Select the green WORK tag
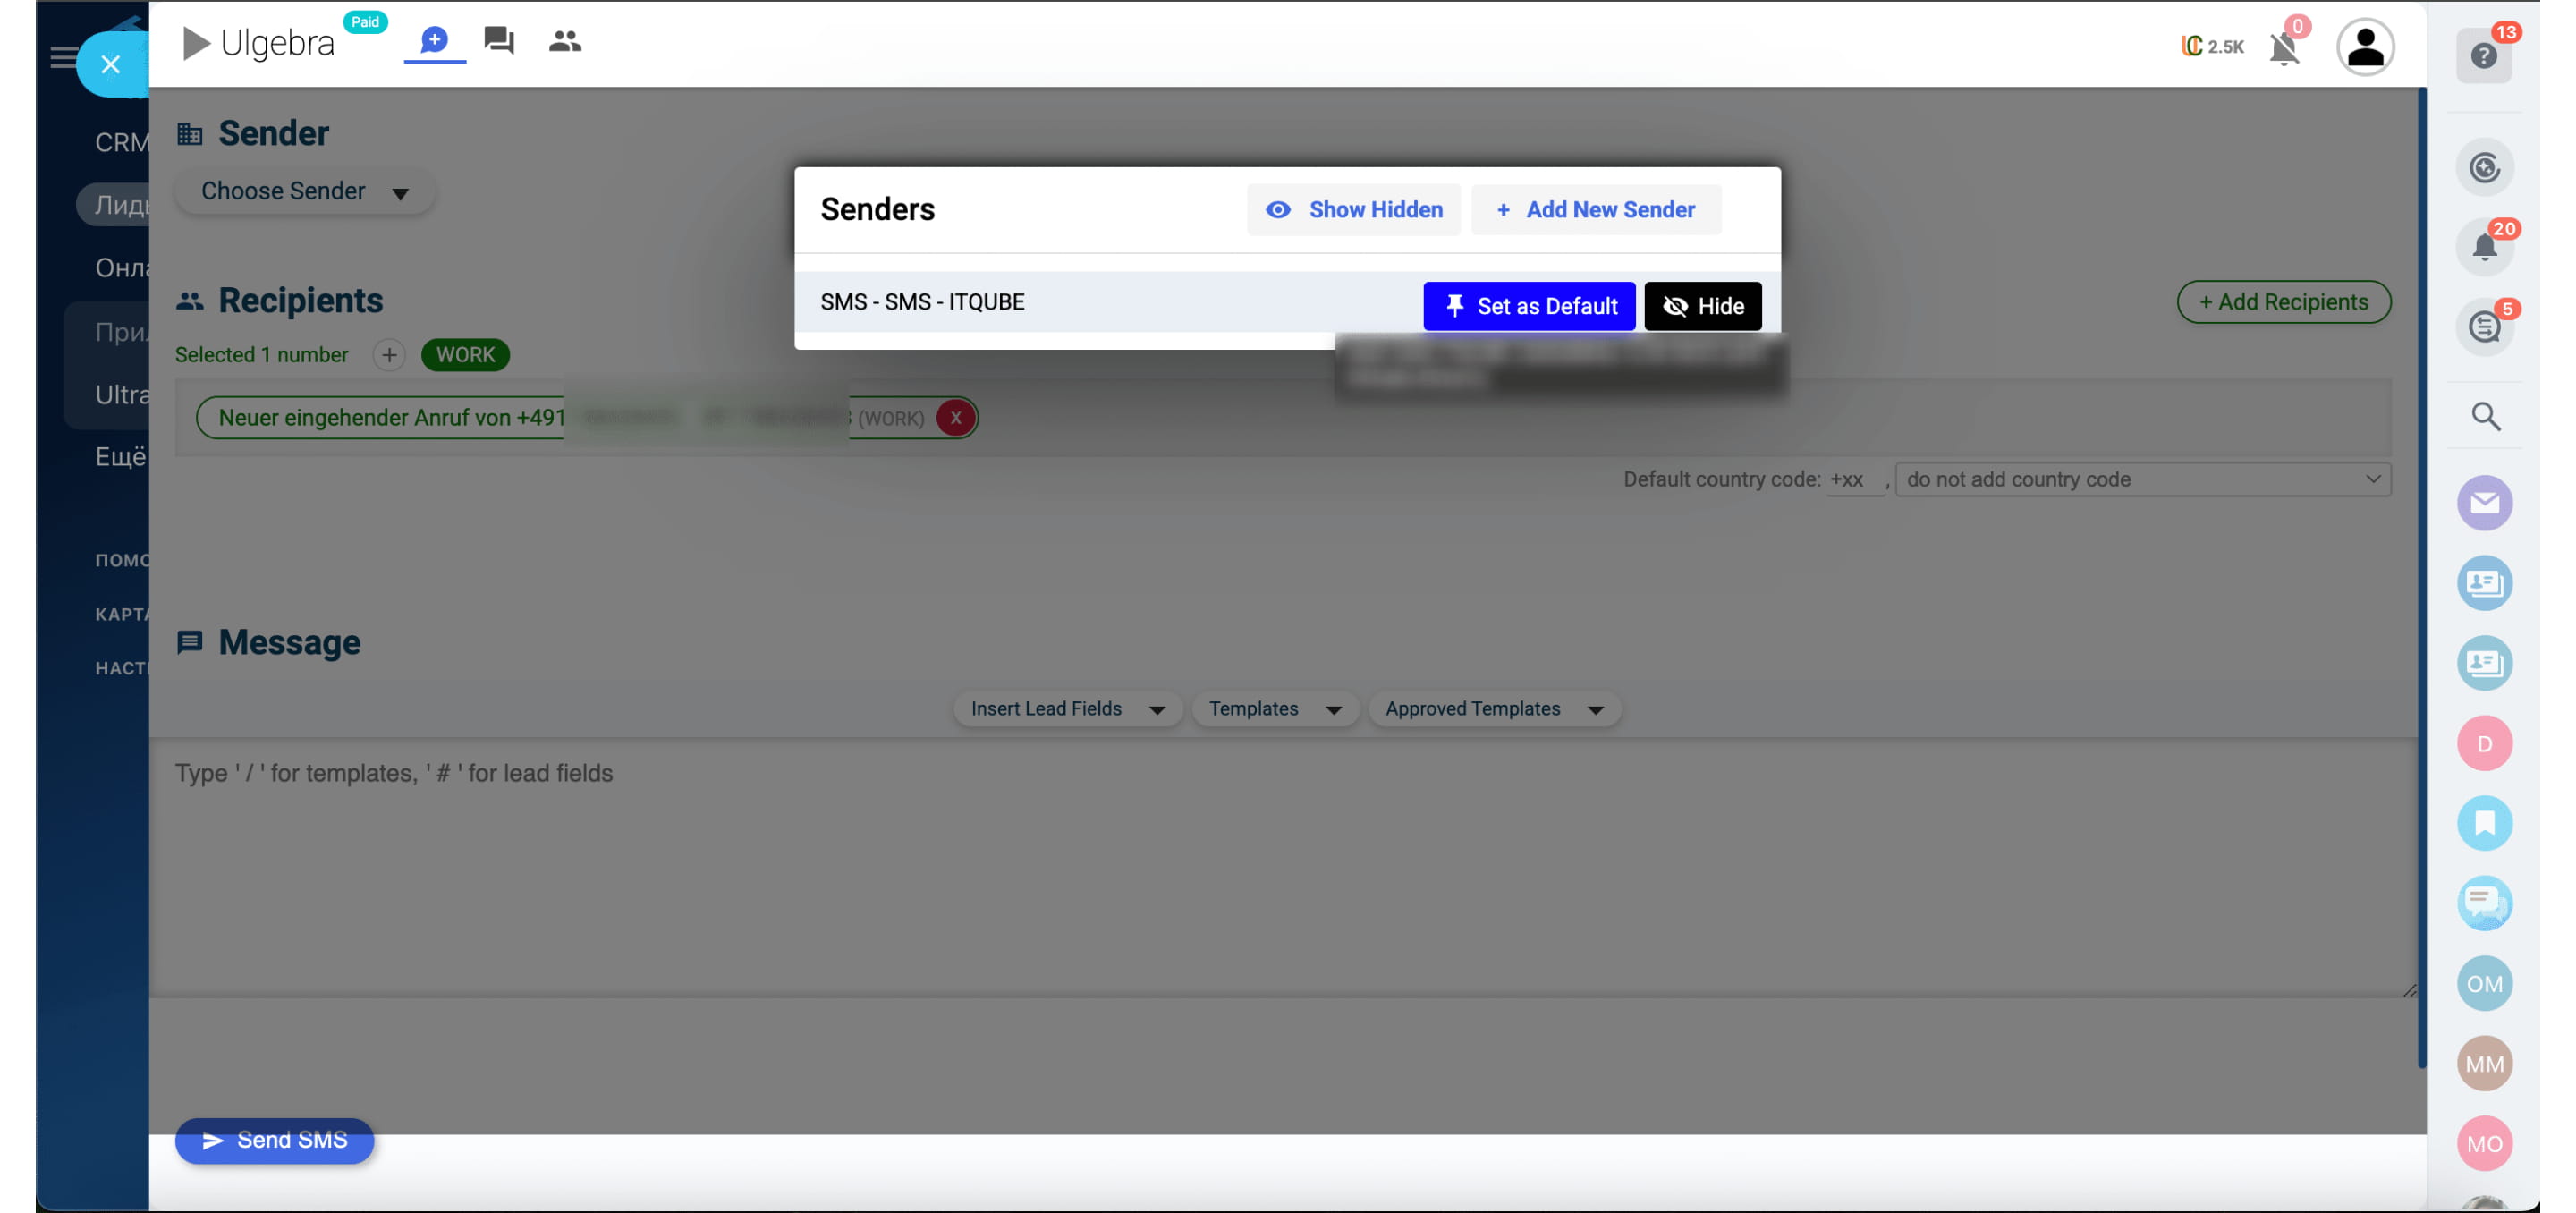 465,355
